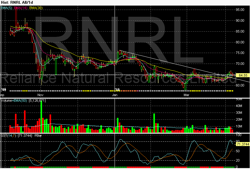
Task: Click the EMA(5) indicator label
Action: click(6, 8)
